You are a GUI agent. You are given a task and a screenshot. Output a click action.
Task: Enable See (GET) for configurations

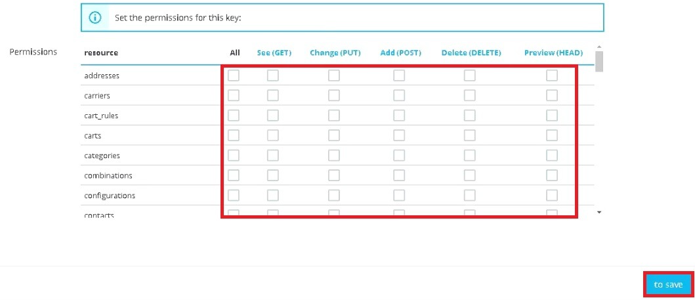pos(273,195)
